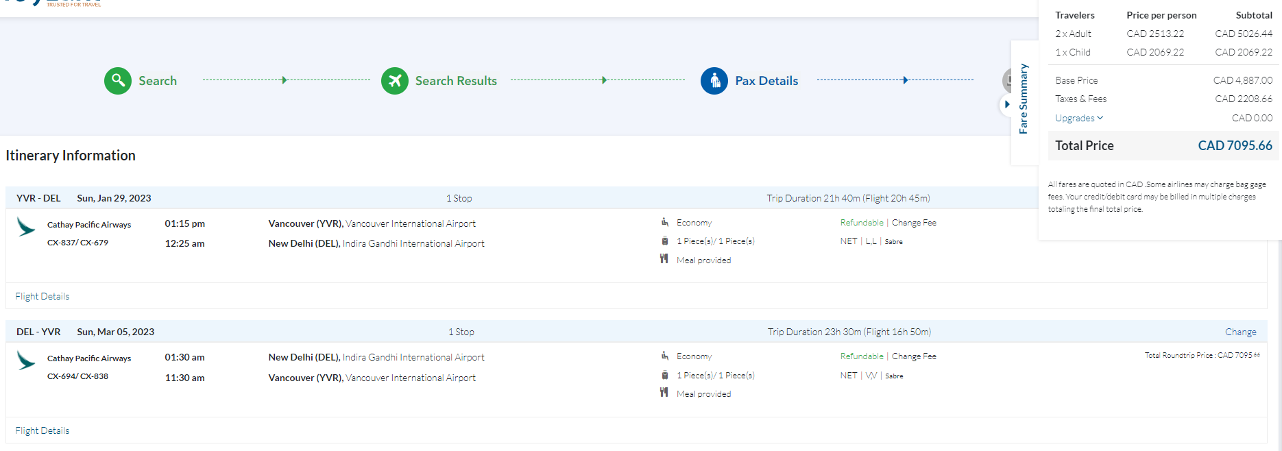The image size is (1282, 451).
Task: Click the green Search magnifier step icon
Action: coord(118,81)
